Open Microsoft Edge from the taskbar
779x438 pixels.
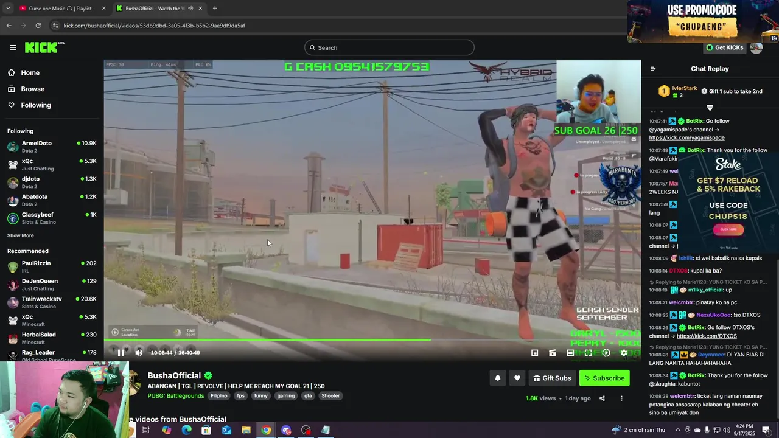coord(186,430)
